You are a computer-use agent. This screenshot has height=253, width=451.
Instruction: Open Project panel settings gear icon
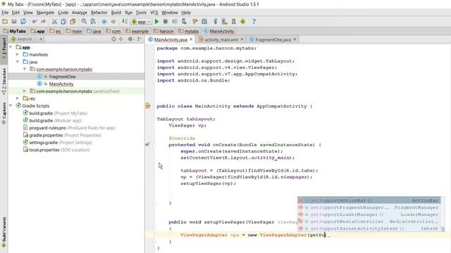(x=130, y=39)
